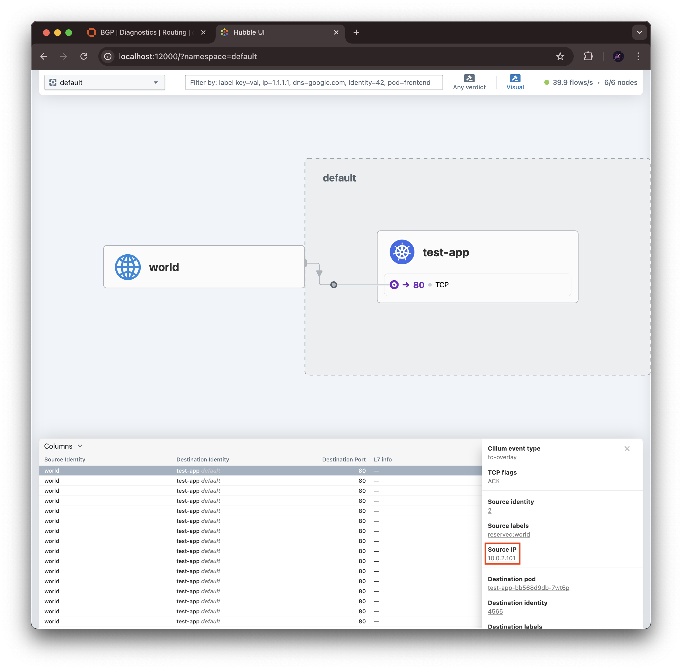Reload the Hubble UI page

[84, 56]
